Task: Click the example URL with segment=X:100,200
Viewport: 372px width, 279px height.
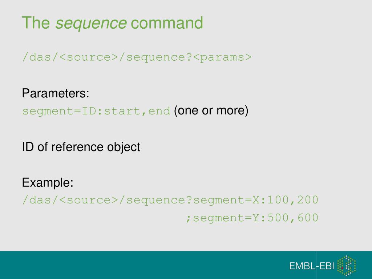Action: point(170,200)
